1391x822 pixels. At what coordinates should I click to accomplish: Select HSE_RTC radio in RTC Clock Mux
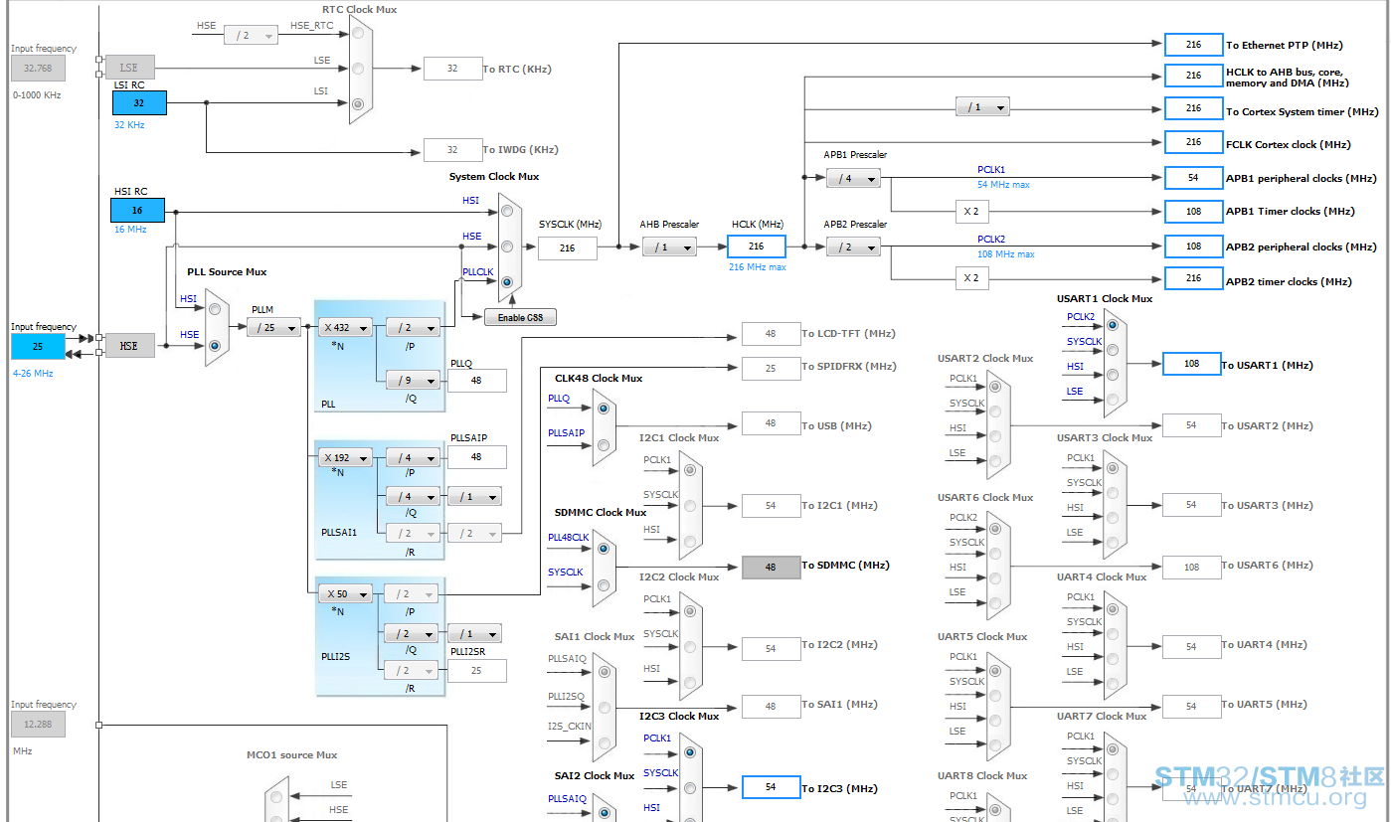coord(358,34)
